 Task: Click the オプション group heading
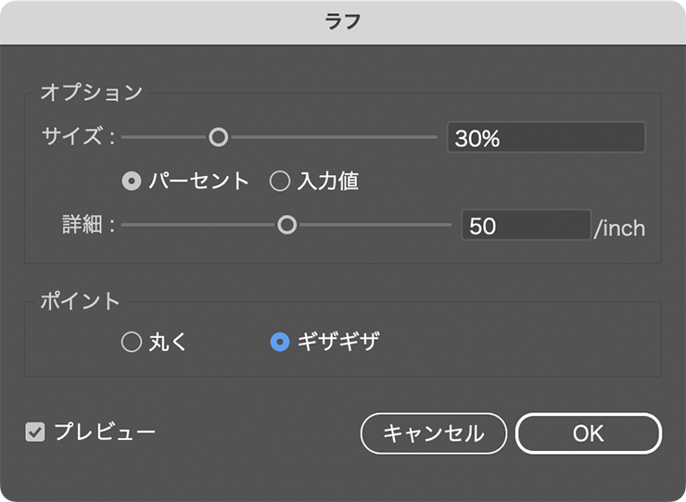point(91,92)
